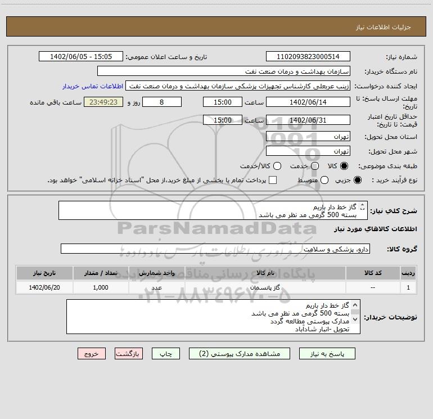433x419 pixels.
Task: Click the کد کالا column header
Action: pyautogui.click(x=373, y=273)
